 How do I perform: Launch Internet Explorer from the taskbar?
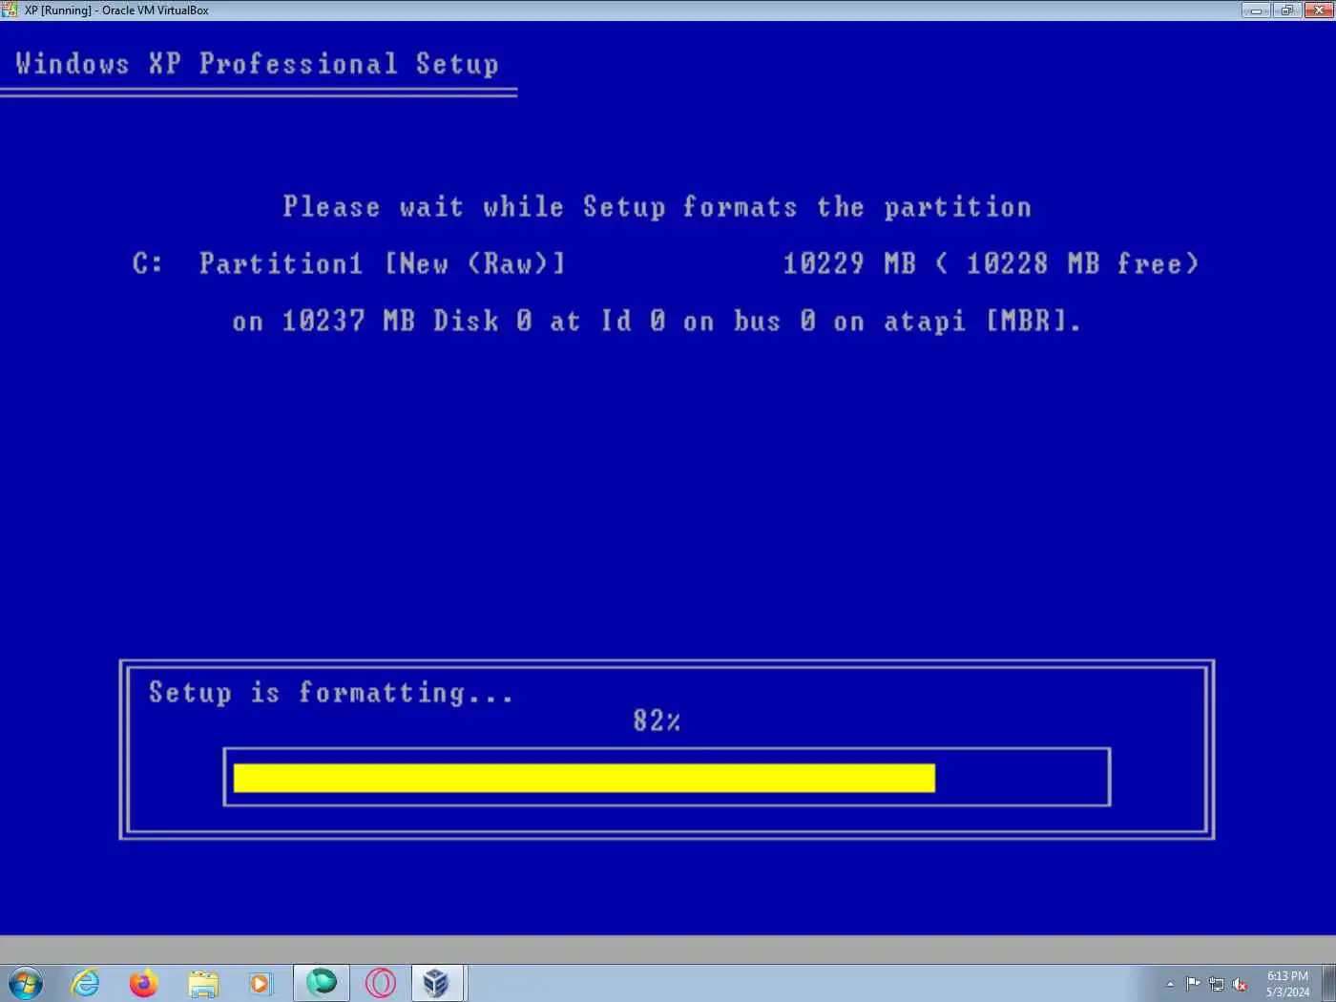[86, 983]
